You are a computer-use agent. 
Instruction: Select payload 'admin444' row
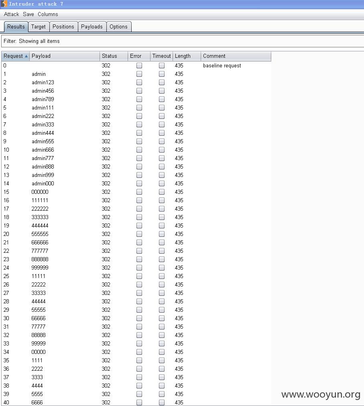click(x=43, y=133)
